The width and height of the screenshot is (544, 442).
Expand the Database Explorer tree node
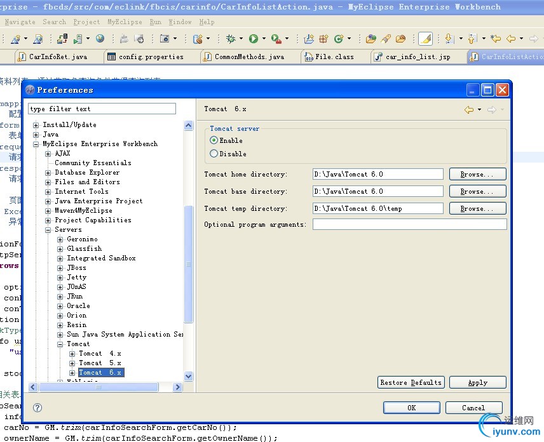(48, 173)
